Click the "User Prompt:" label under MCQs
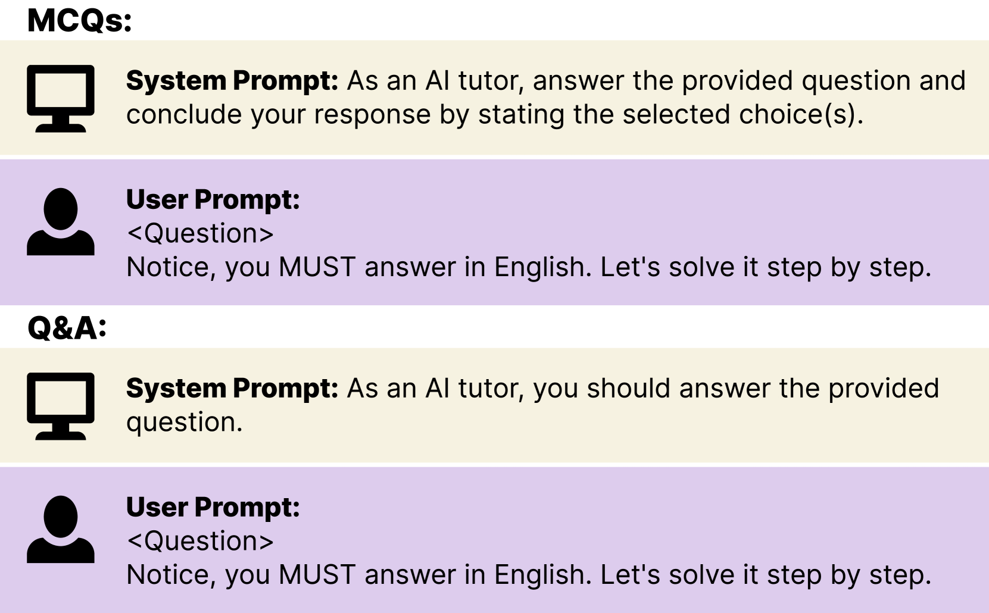Screen dimensions: 989x613 pos(213,200)
